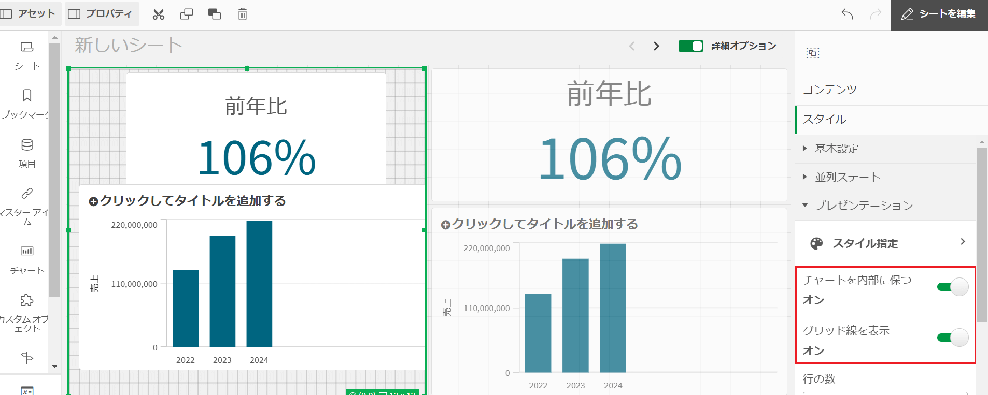This screenshot has height=395, width=988.
Task: Click the paste icon in toolbar
Action: pyautogui.click(x=215, y=14)
